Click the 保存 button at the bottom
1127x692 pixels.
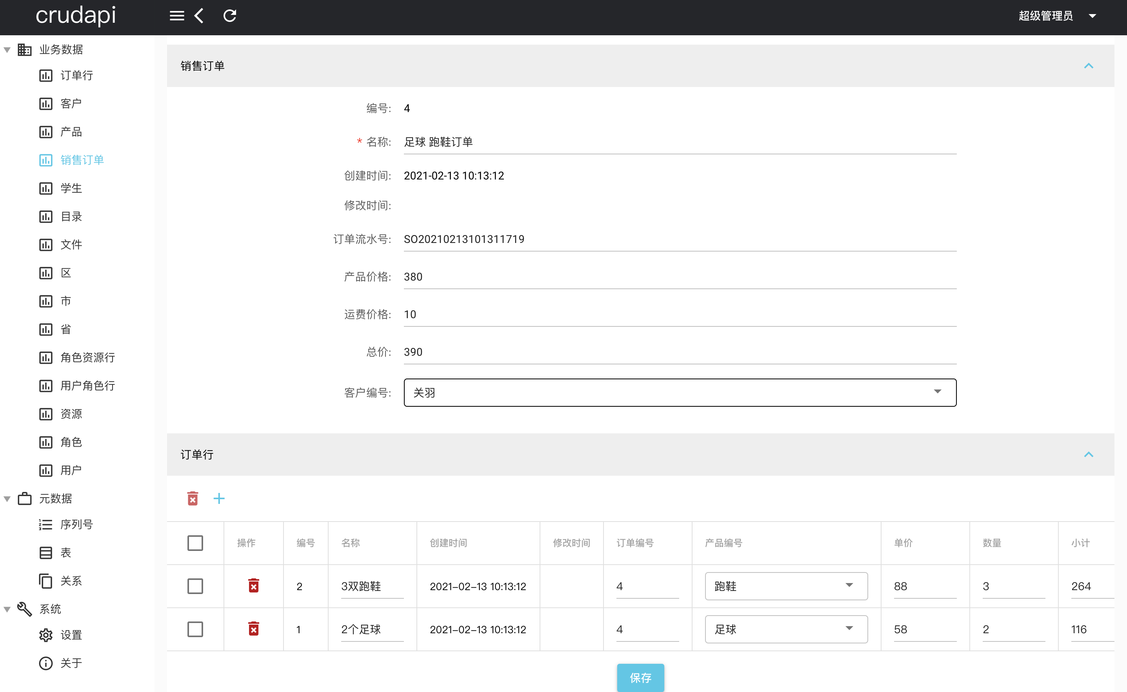[x=640, y=678]
